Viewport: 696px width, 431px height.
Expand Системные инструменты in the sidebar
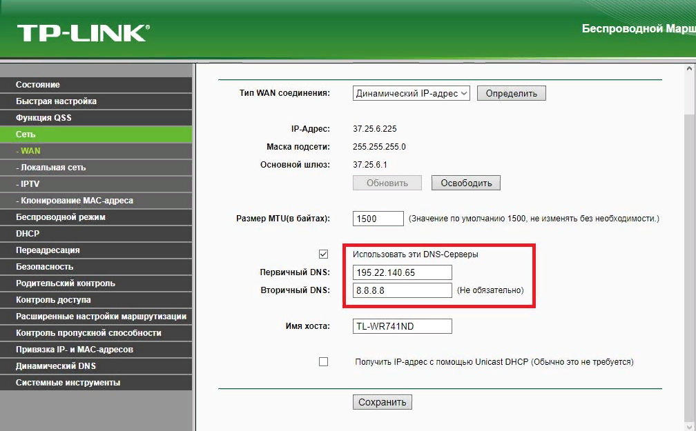68,383
